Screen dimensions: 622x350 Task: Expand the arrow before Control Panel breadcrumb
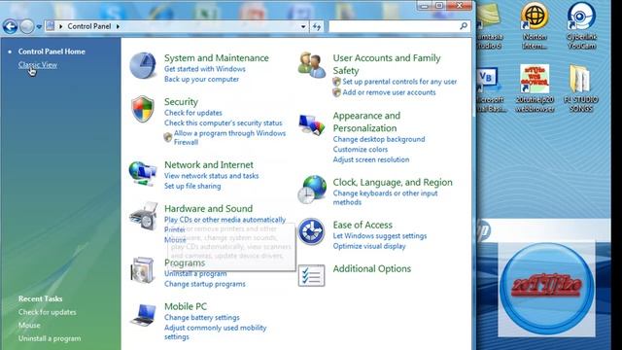60,26
